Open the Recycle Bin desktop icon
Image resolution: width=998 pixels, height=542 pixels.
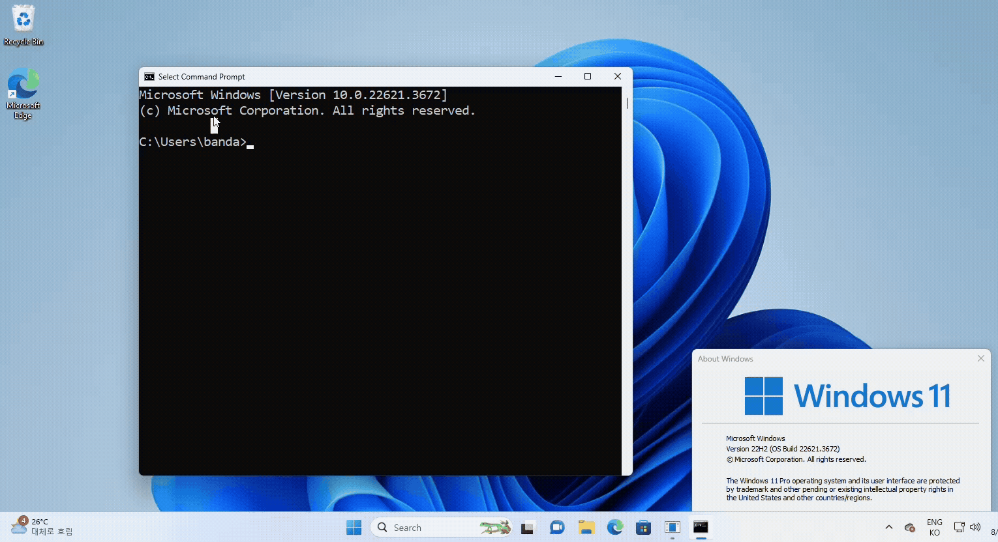23,26
